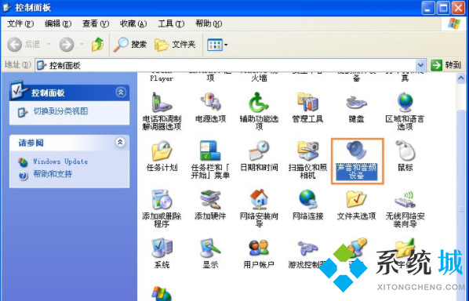
Task: Click 文件夹 toolbar button
Action: 175,45
